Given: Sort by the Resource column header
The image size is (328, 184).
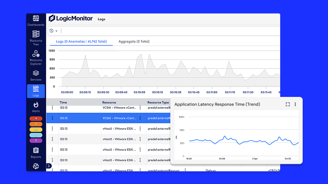Looking at the screenshot, I should [109, 103].
